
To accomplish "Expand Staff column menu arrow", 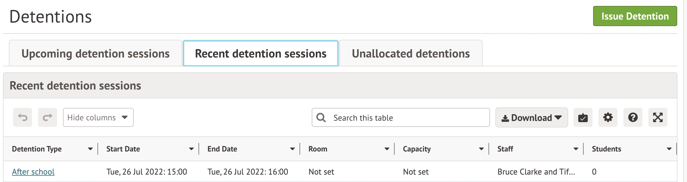I will [576, 149].
